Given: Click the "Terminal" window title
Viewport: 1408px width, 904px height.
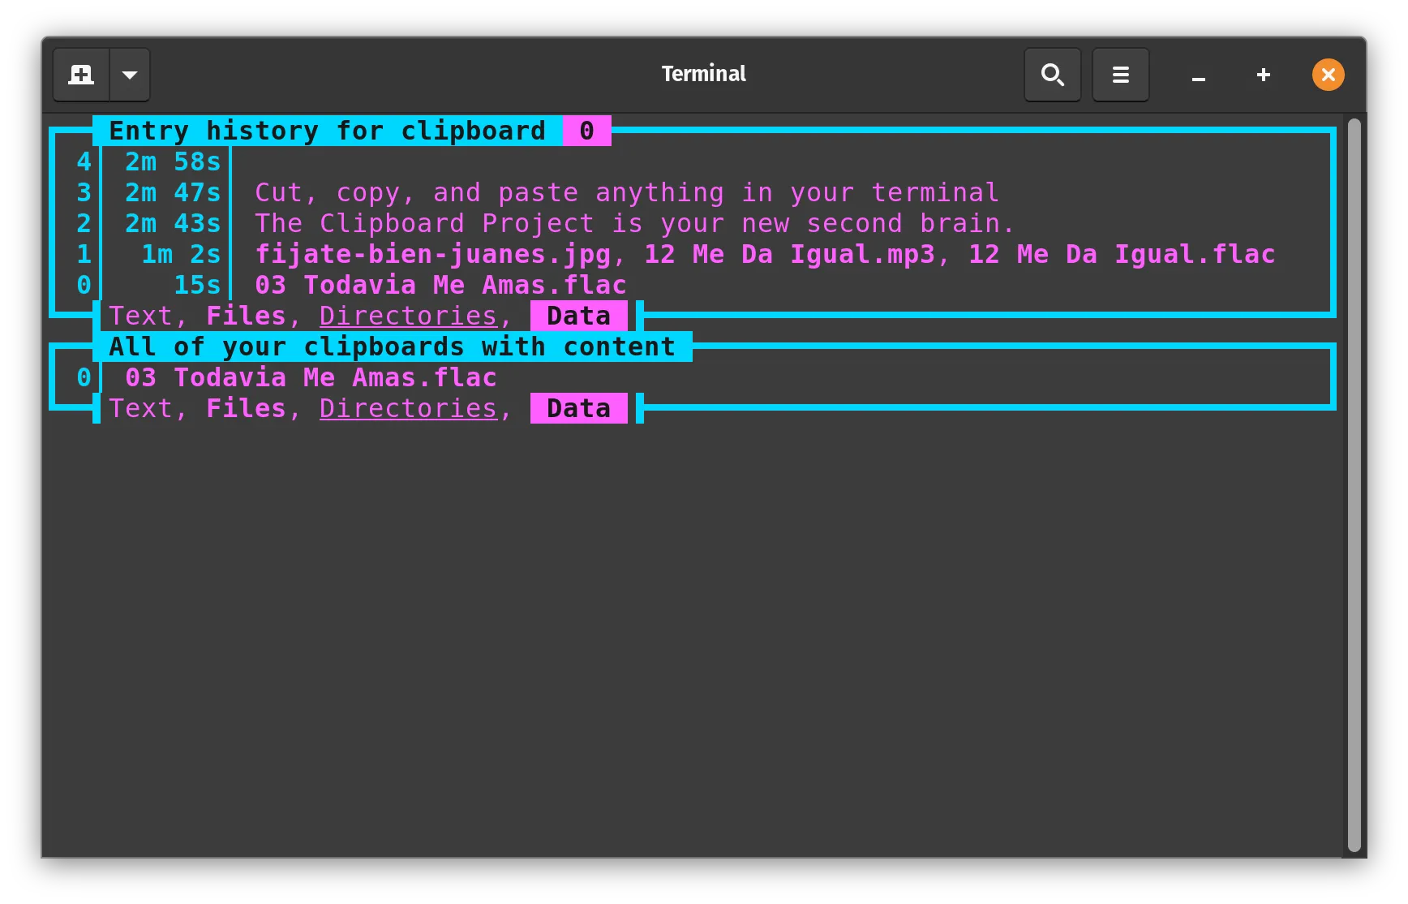Looking at the screenshot, I should point(704,74).
